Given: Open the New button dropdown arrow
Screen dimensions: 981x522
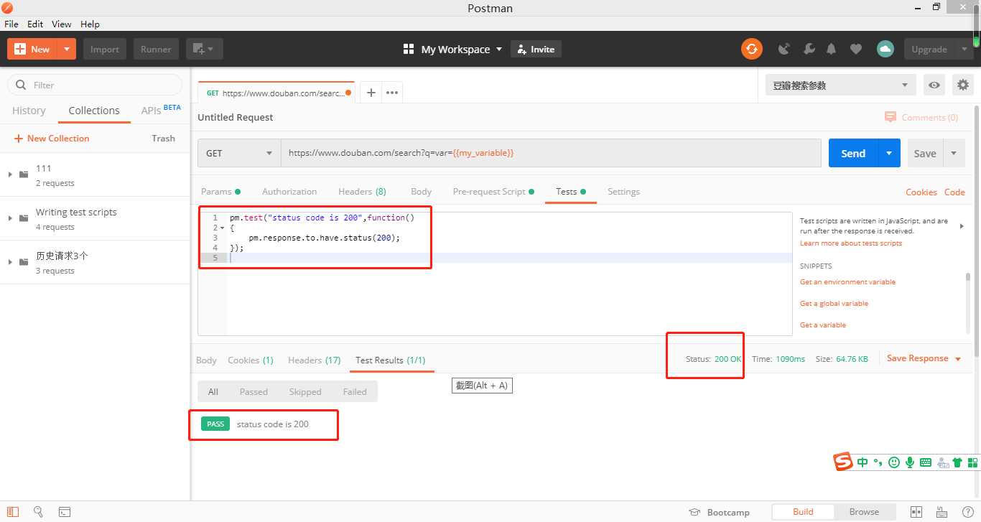Looking at the screenshot, I should pyautogui.click(x=67, y=49).
